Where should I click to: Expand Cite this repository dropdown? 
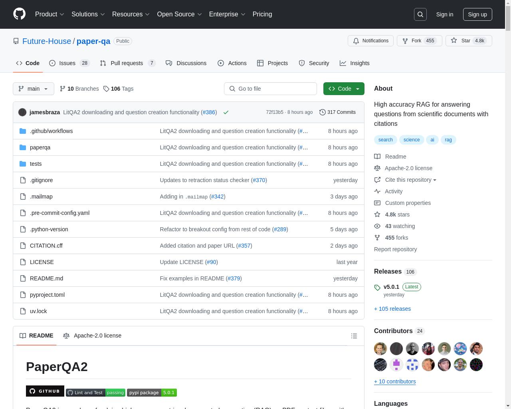point(405,180)
